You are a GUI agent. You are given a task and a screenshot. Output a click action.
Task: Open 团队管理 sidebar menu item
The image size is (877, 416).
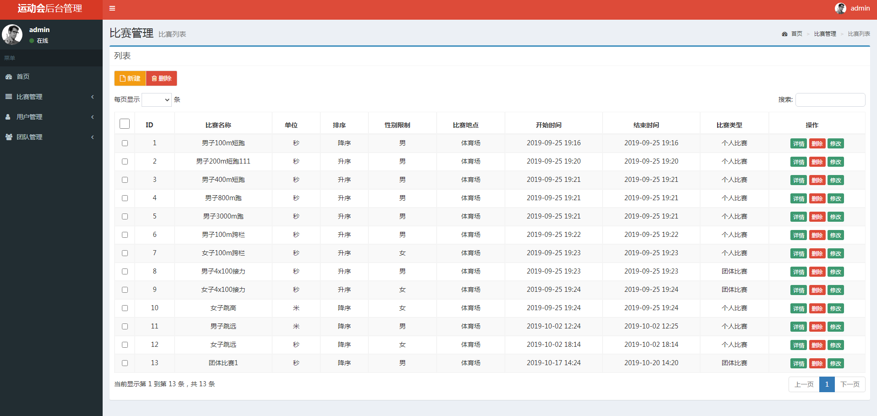[51, 137]
